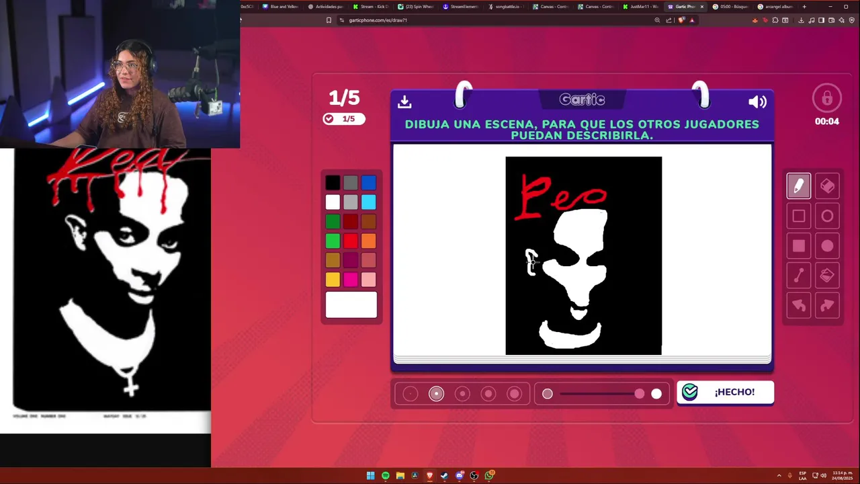Choose the filled ellipse shape tool
860x484 pixels.
[x=827, y=246]
